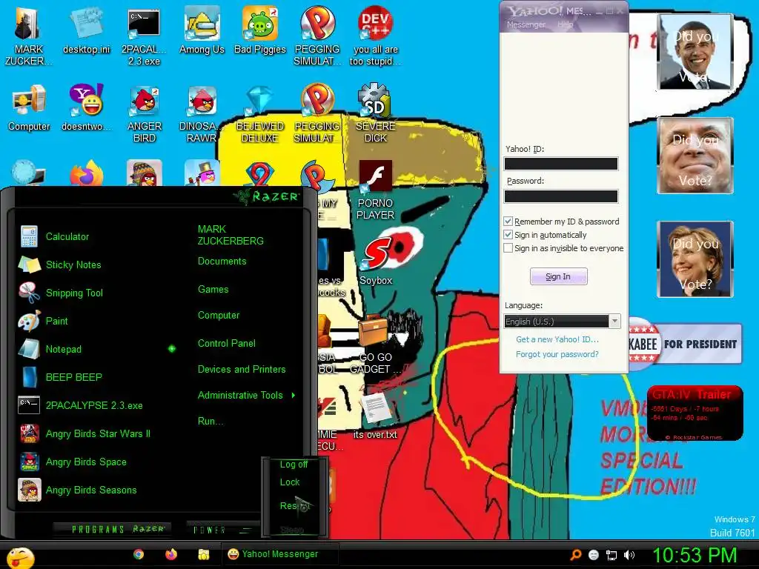
Task: Open Control Panel in the Start menu
Action: click(x=227, y=343)
